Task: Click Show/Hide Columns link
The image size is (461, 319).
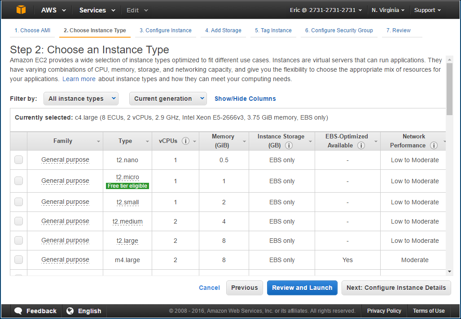Action: 245,99
